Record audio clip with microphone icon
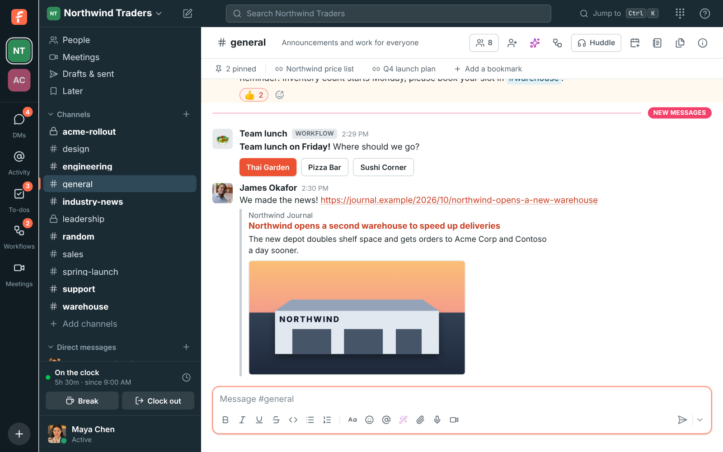This screenshot has width=723, height=452. (x=437, y=420)
